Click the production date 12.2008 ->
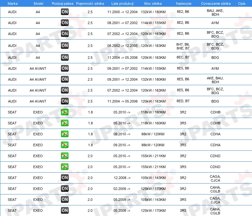 pyautogui.click(x=122, y=178)
